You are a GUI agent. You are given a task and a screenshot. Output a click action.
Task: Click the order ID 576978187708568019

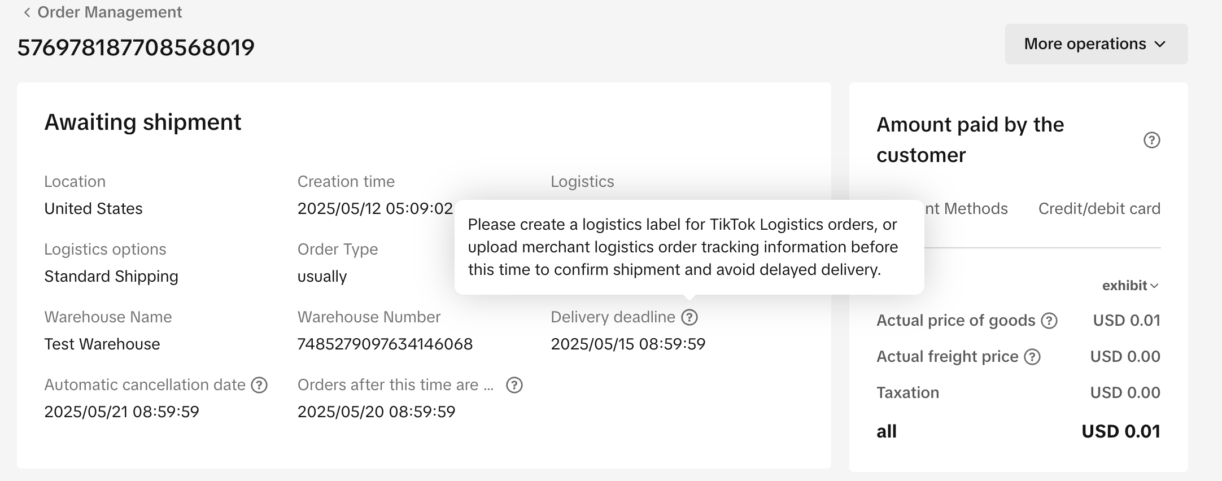[136, 47]
